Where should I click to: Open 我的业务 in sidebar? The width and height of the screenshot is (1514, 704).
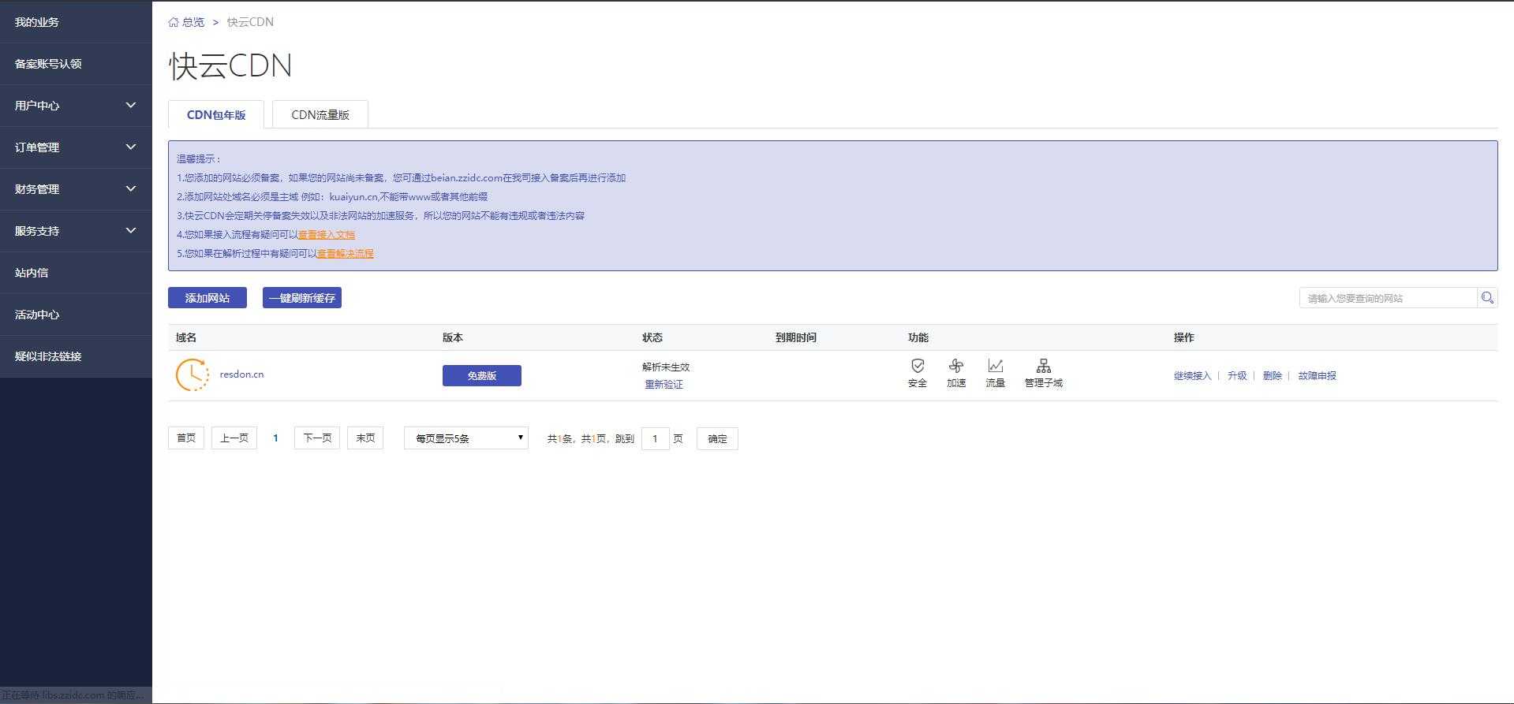pos(76,22)
